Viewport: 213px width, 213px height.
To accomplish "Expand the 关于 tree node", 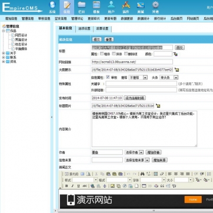I will click(x=4, y=53).
